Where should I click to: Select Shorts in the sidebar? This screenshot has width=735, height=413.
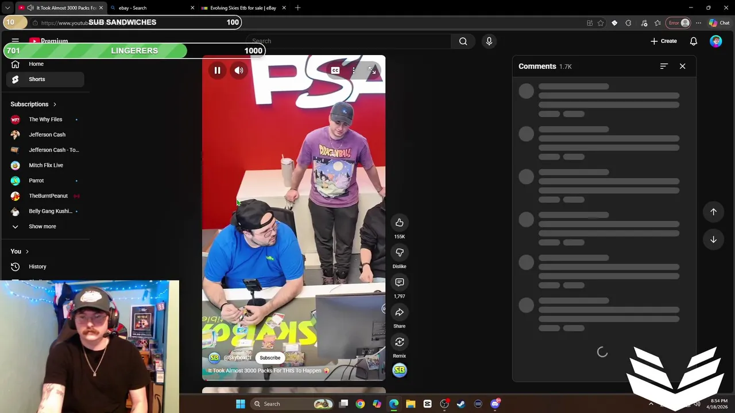pos(45,79)
